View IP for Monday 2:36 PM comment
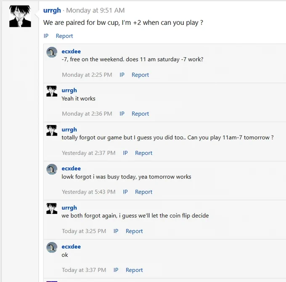Viewport: 286px width, 282px height. (122, 114)
